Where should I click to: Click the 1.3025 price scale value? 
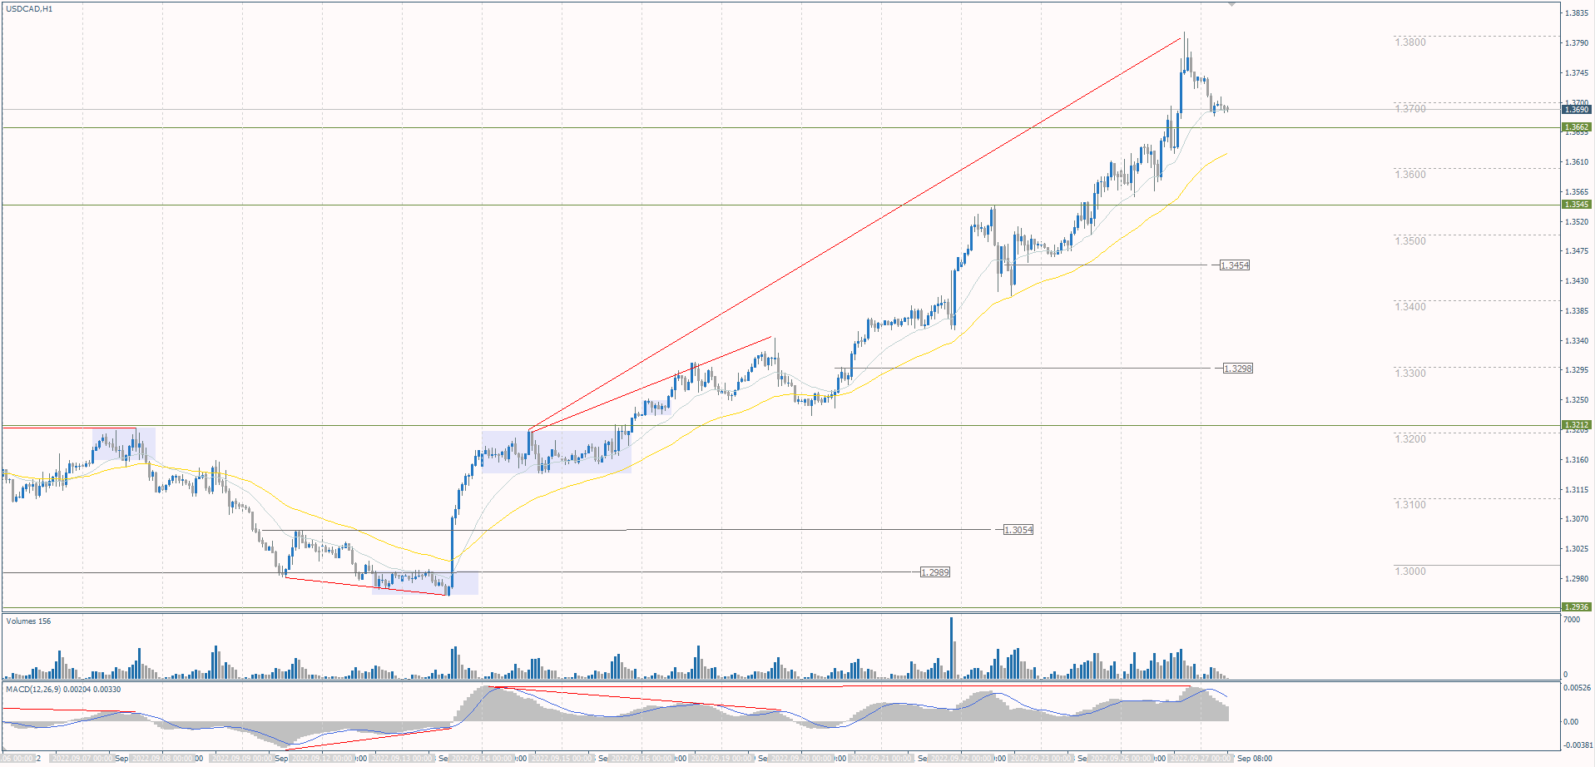[x=1577, y=549]
